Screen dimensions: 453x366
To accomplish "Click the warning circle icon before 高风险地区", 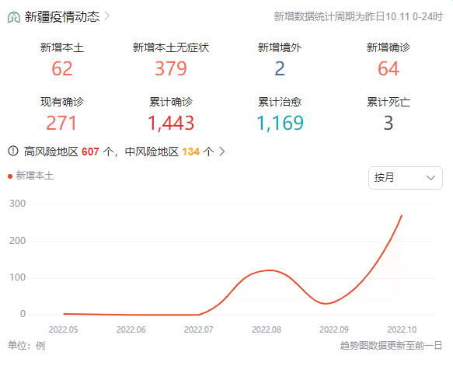I will coord(13,151).
